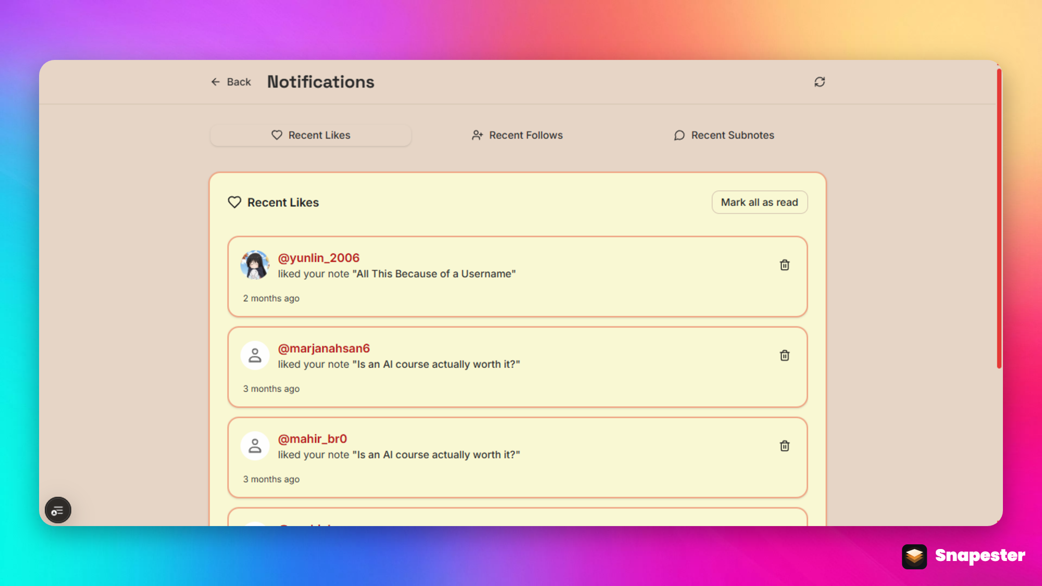
Task: Open the @yunlin_2006 profile link
Action: (x=318, y=258)
